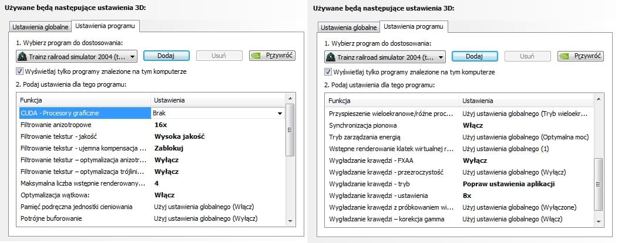Screen dimensions: 618x243
Task: Click the scroll-down arrow below Potrójne buforowanie
Action: [x=290, y=220]
